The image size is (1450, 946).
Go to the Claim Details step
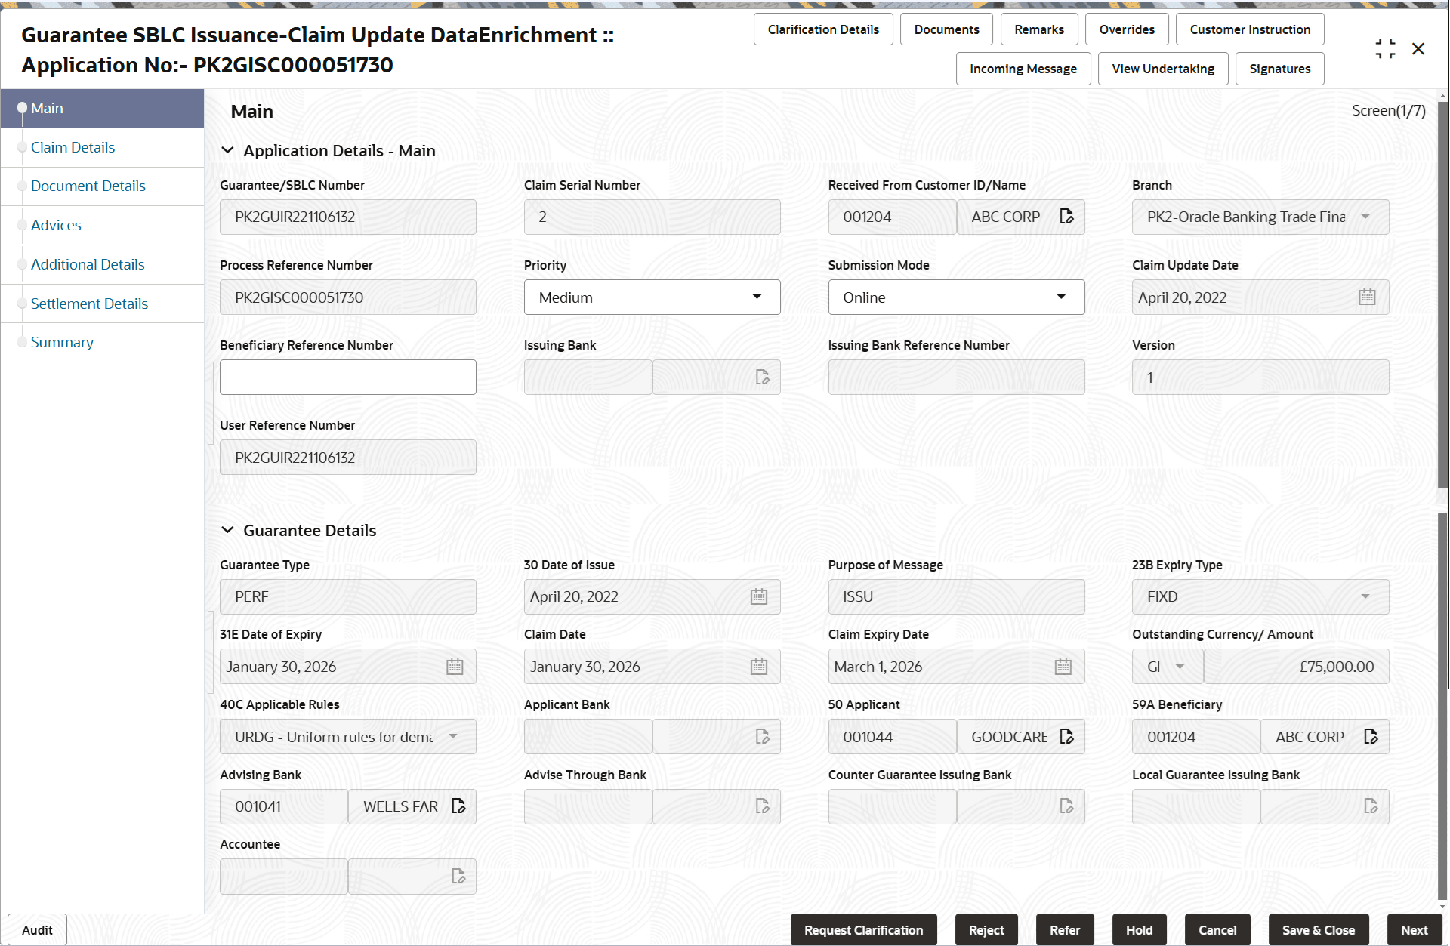pos(72,148)
